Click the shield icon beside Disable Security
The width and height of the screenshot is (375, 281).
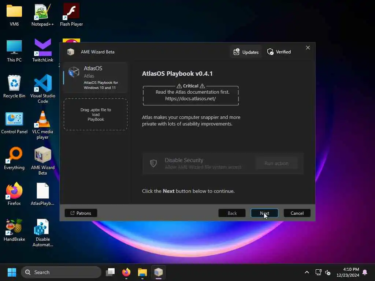click(153, 163)
